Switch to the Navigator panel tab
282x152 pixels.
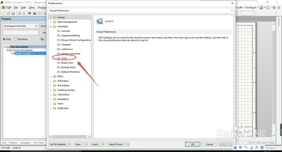tap(25, 143)
